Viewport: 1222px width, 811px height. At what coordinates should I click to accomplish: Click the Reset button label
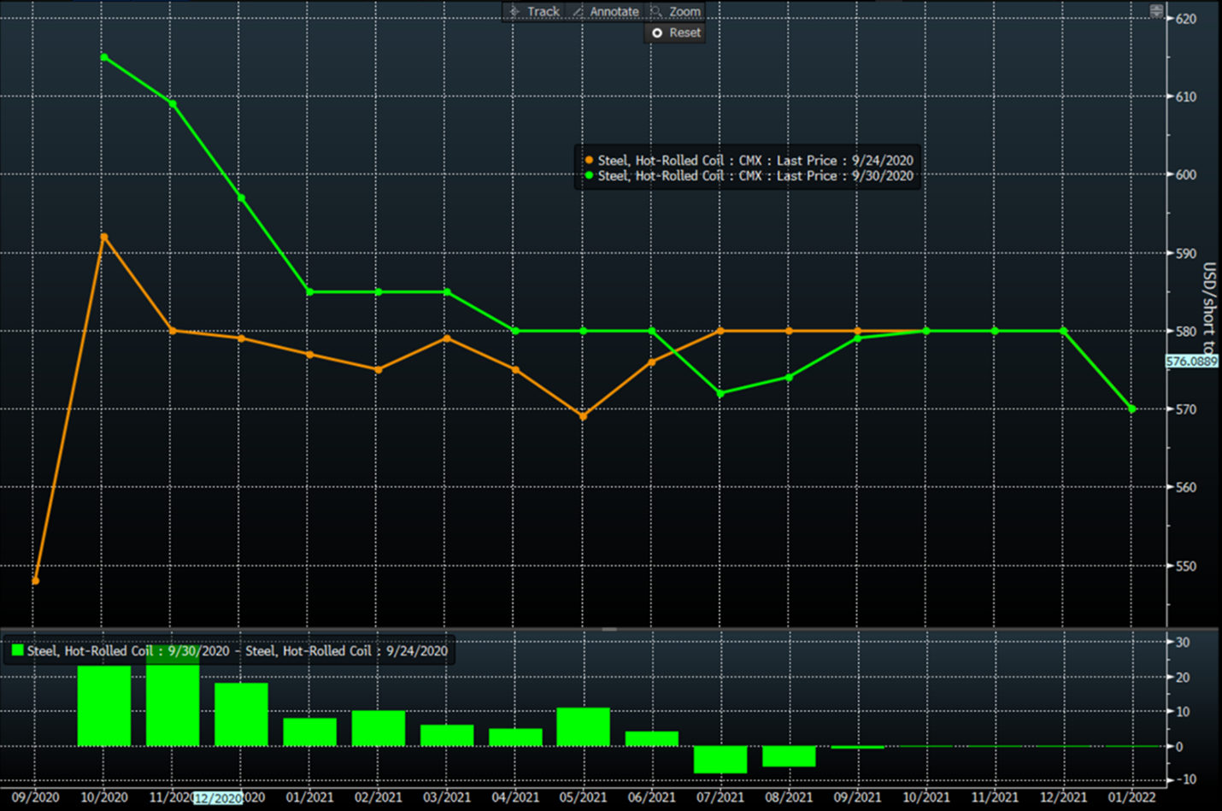click(x=684, y=32)
